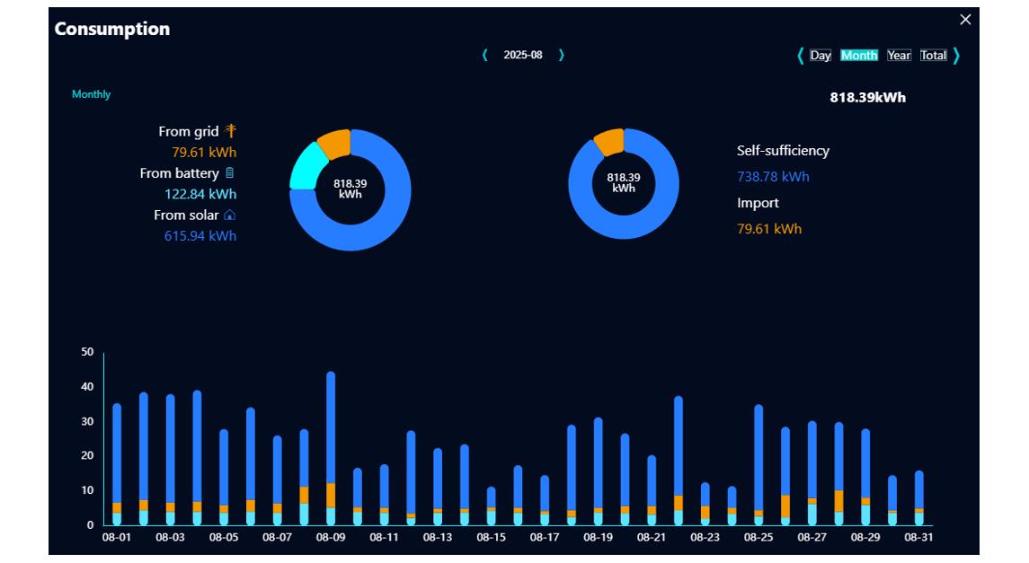Click the Monthly label
This screenshot has width=1029, height=563.
click(x=91, y=94)
